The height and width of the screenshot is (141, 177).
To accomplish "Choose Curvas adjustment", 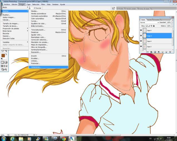I will coord(48,21).
